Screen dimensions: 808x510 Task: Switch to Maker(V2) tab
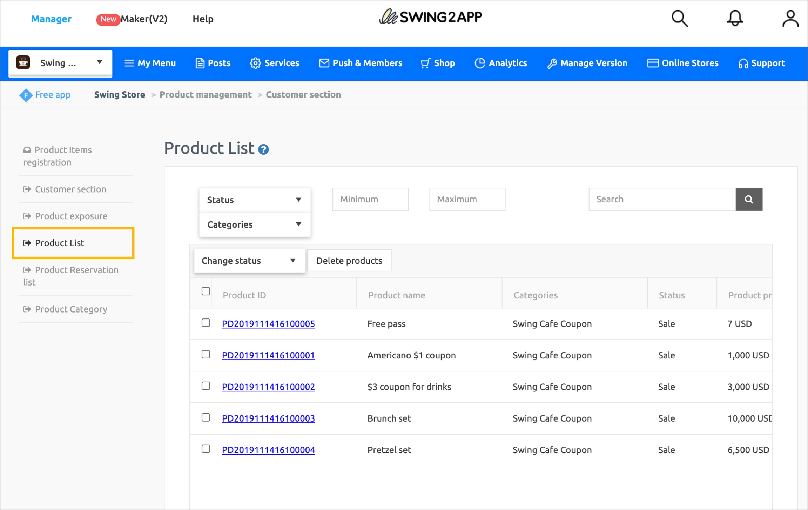point(144,19)
